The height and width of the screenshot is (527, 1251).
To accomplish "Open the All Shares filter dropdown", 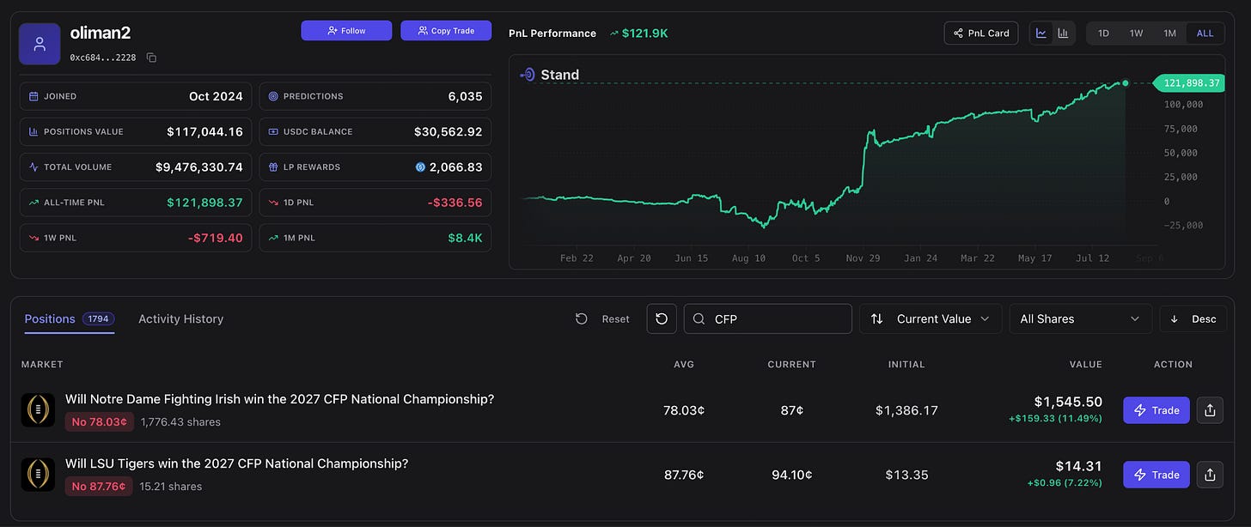I will [1081, 318].
